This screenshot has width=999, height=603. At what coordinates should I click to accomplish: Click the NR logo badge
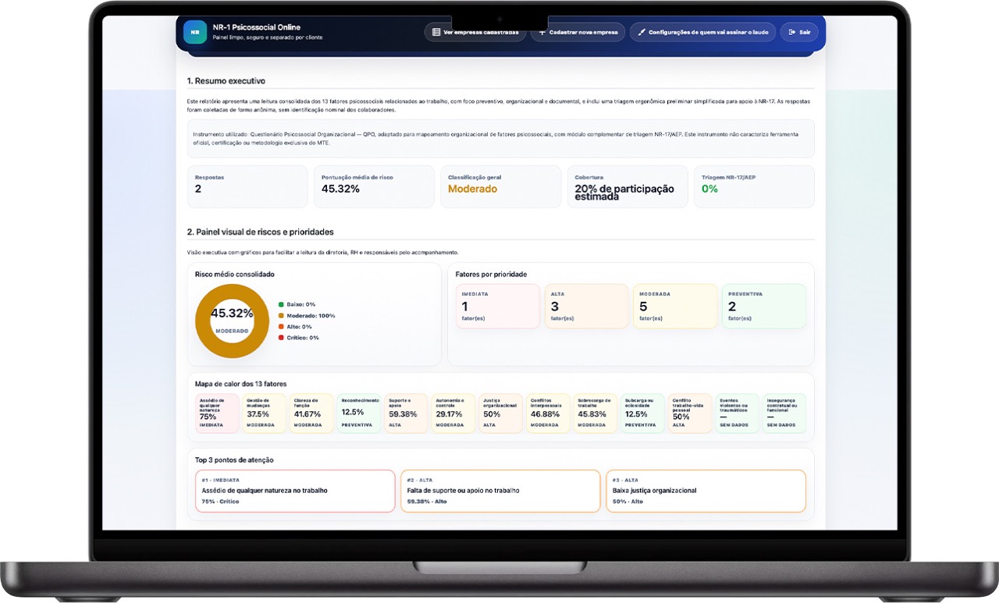[195, 32]
